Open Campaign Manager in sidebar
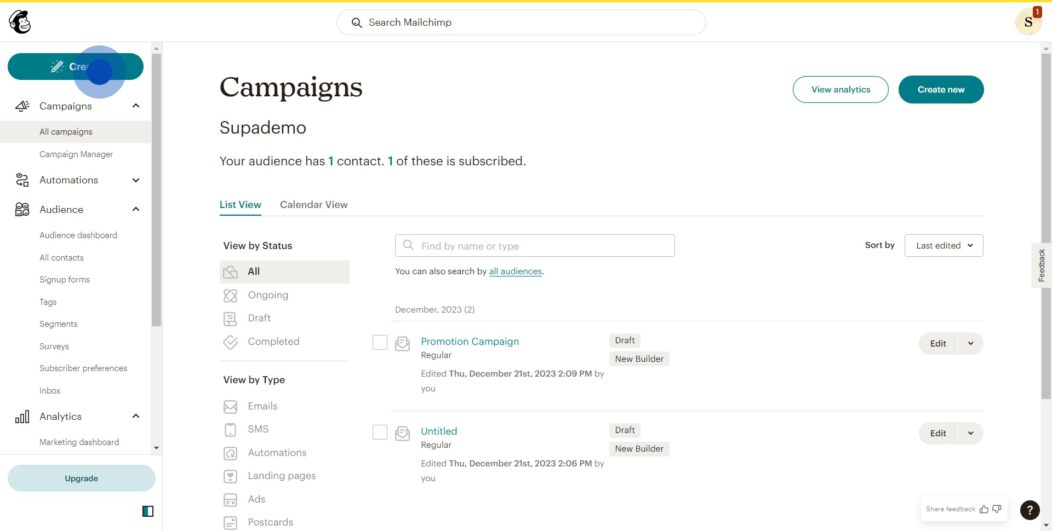The width and height of the screenshot is (1052, 531). 76,154
